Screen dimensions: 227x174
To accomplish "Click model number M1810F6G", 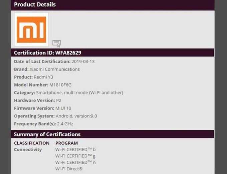I will pos(60,85).
